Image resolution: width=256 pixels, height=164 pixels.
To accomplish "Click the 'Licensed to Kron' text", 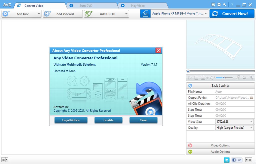I will tap(64, 71).
